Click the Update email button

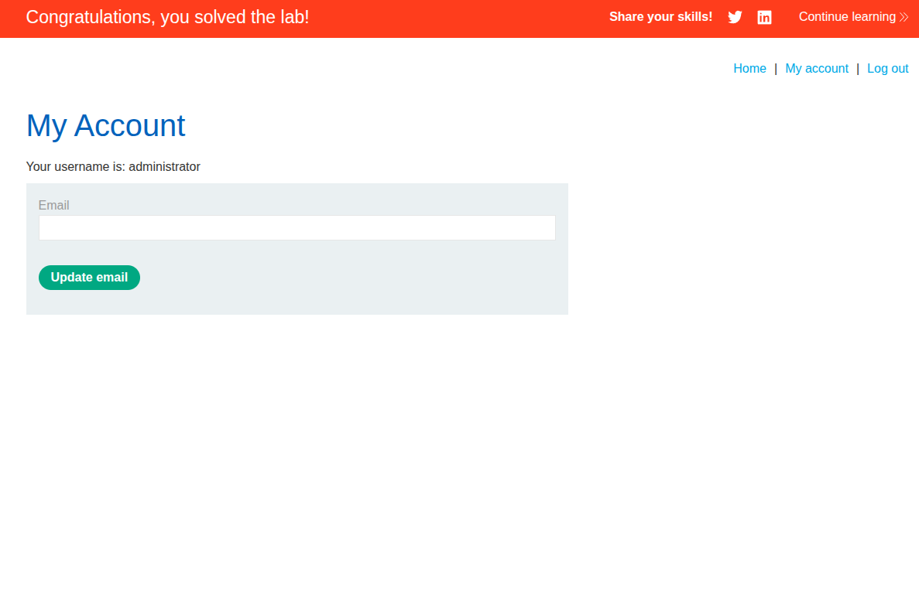[x=89, y=278]
